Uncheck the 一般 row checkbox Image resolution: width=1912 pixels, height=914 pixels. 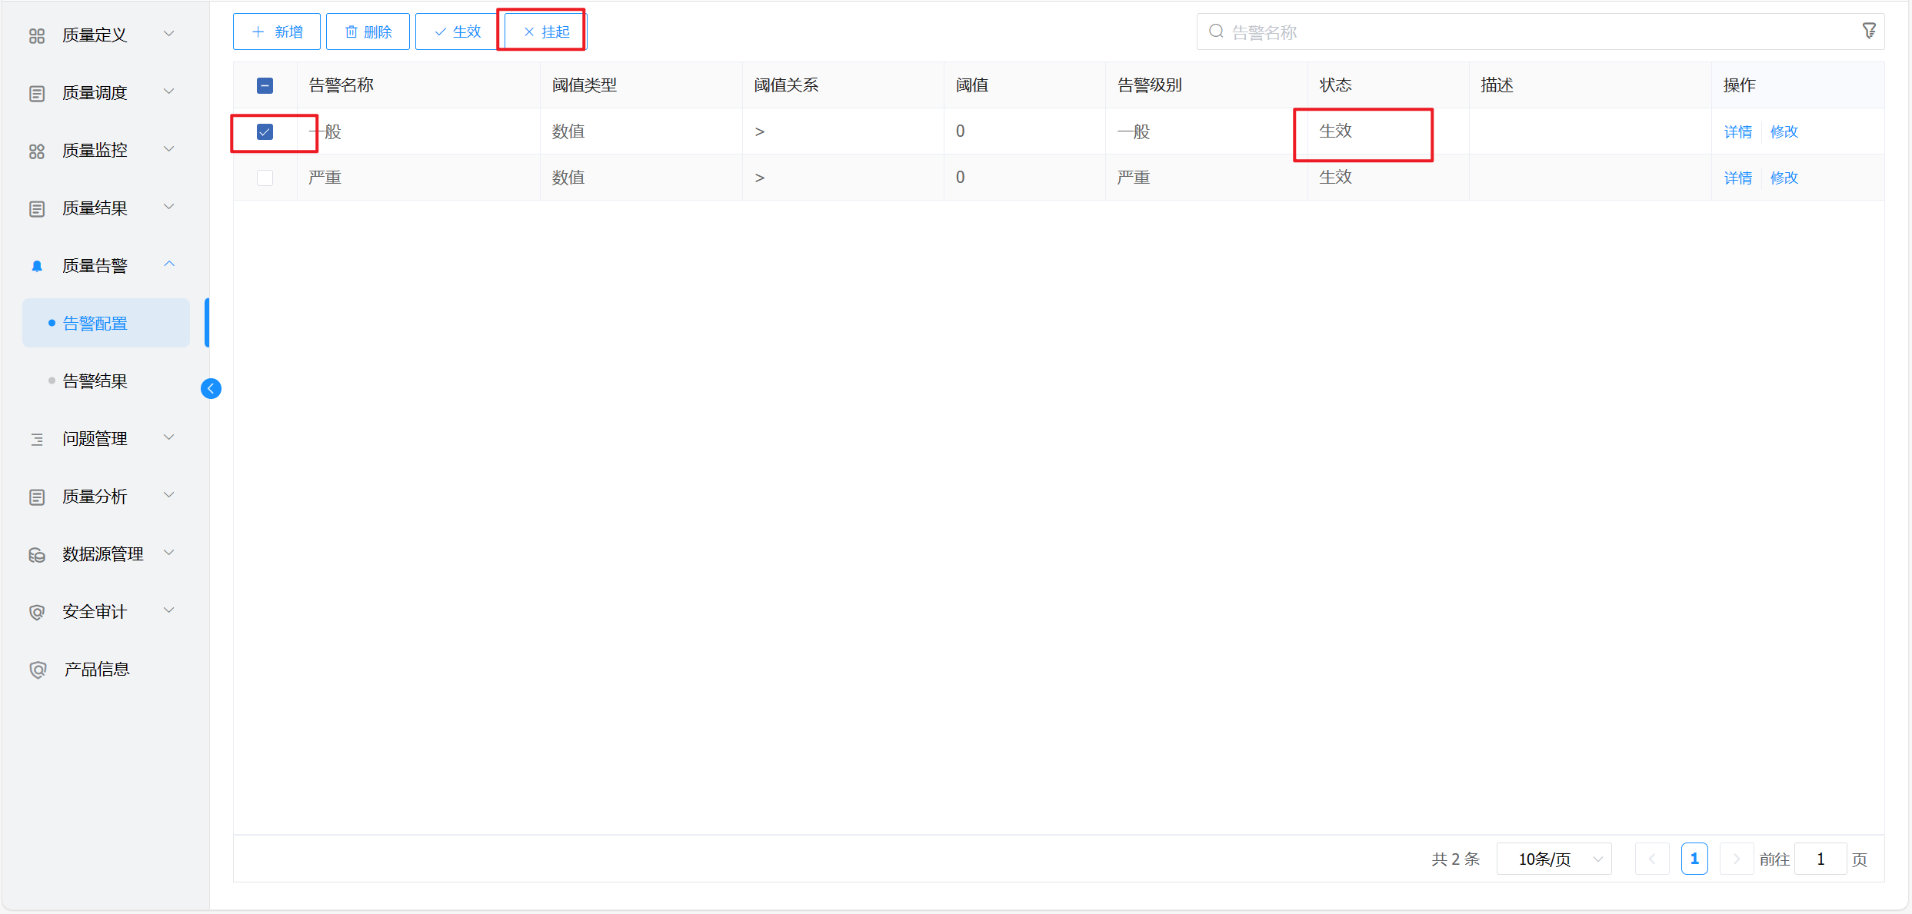click(265, 131)
